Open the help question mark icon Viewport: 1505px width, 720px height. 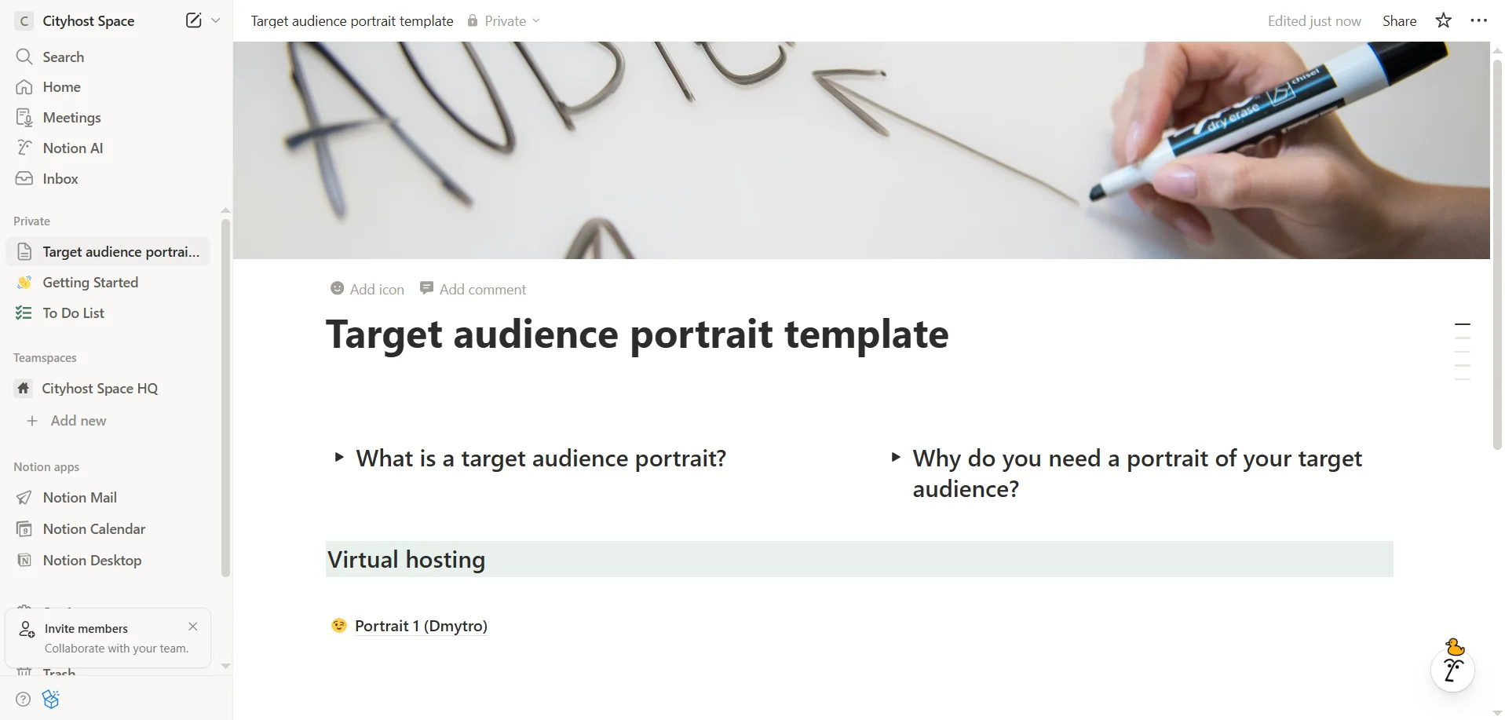[x=24, y=699]
